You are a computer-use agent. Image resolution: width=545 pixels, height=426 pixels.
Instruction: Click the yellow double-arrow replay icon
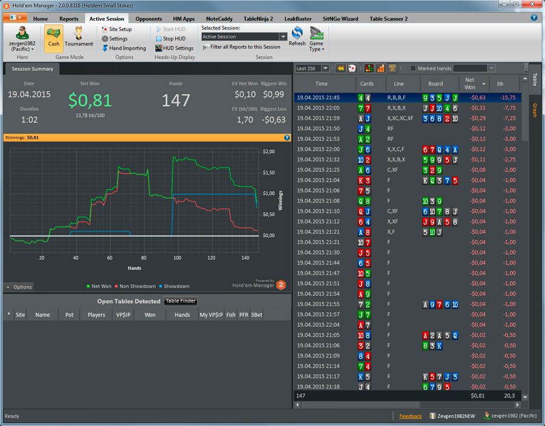(340, 68)
